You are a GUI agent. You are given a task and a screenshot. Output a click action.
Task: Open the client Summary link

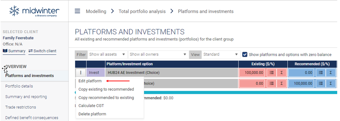[14, 51]
